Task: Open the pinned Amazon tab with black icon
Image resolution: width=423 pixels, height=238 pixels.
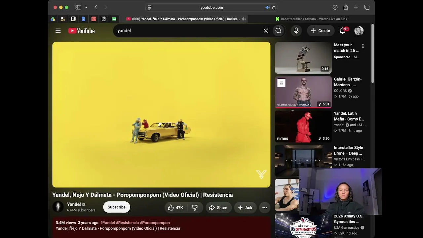Action: click(x=73, y=19)
